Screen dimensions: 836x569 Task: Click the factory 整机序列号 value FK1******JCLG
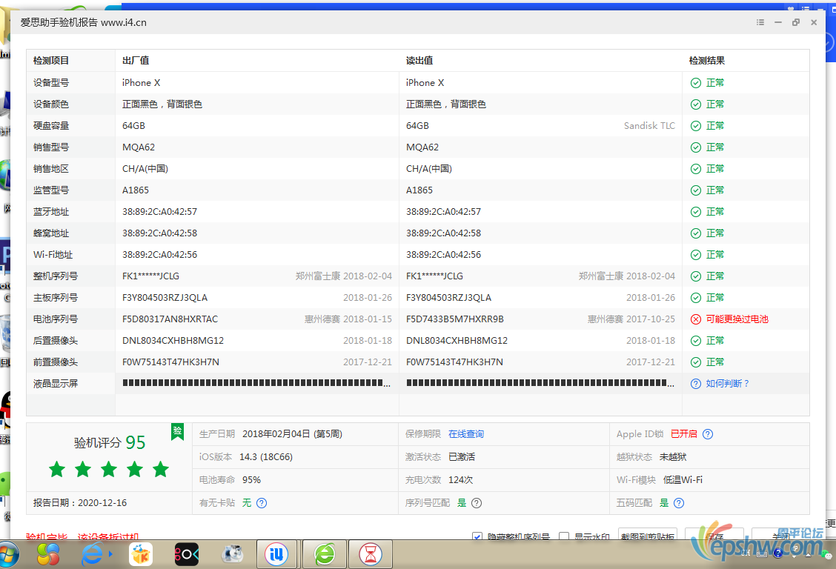151,276
